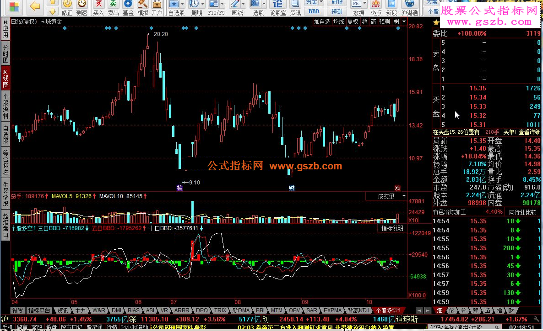Click the 卖出 sell icon
Screen dimensions: 543x331
point(113,8)
